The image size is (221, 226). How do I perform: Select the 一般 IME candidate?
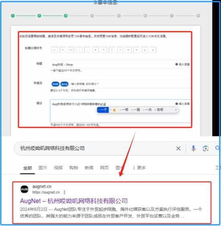tap(136, 110)
